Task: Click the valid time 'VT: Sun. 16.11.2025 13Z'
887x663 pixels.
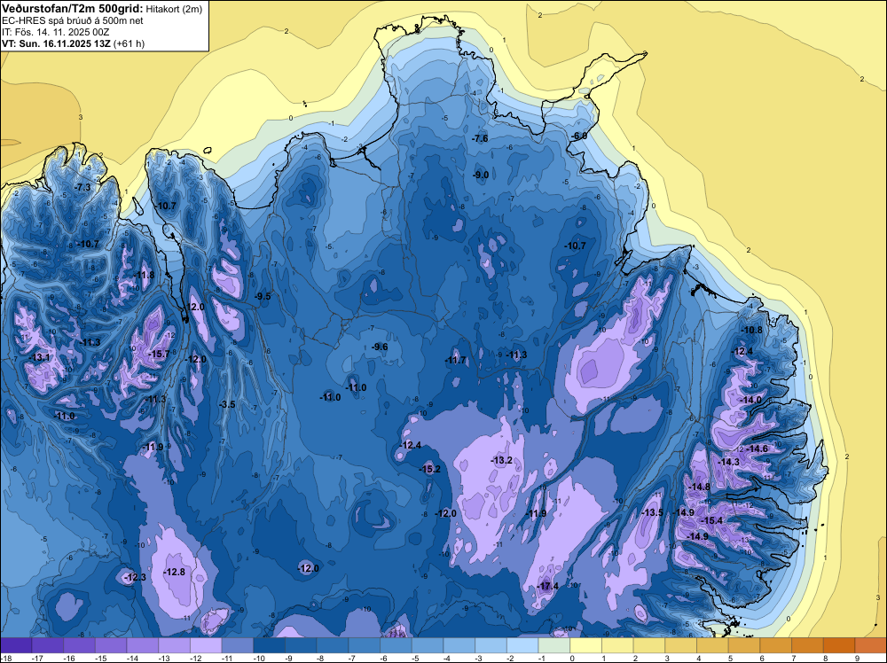Action: [57, 43]
